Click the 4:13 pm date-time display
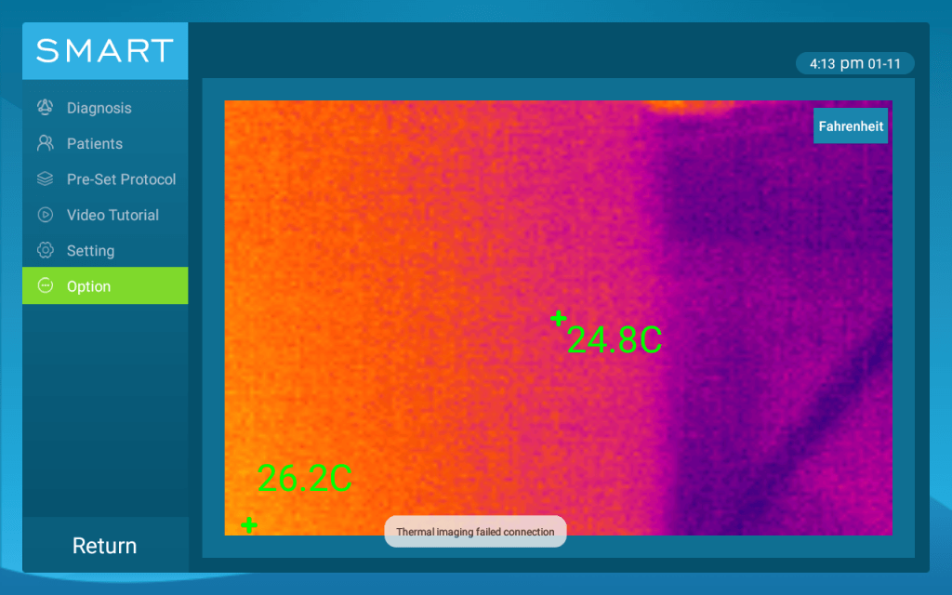The image size is (952, 595). pos(854,64)
